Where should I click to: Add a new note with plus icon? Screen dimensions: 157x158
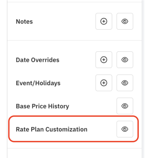click(x=104, y=22)
